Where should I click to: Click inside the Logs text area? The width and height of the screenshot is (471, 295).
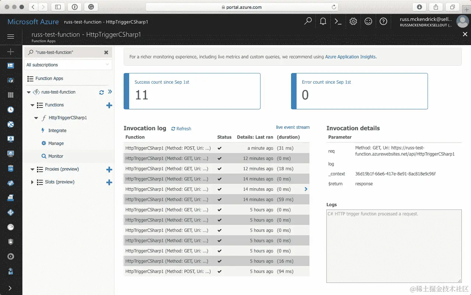pos(394,246)
